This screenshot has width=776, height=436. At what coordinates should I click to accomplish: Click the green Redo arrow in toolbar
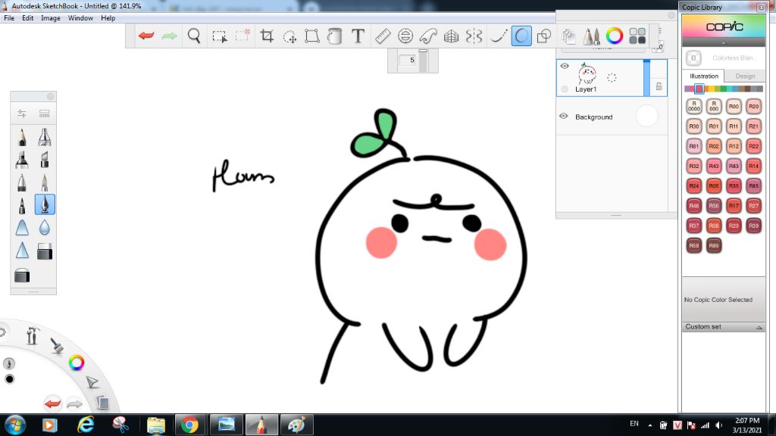click(x=169, y=36)
